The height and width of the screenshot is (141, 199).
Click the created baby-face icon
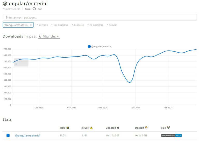pos(146,128)
